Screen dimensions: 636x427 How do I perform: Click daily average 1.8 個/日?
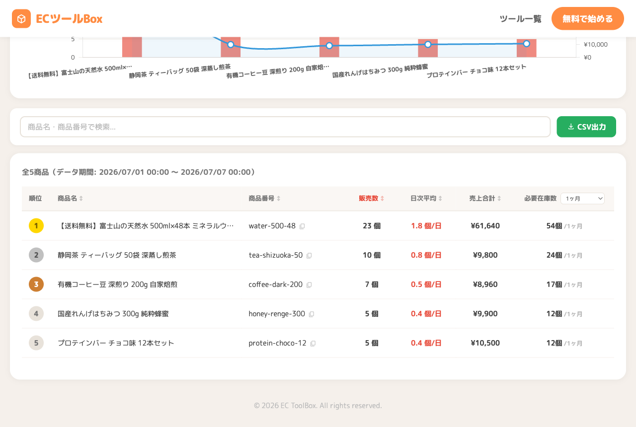[x=426, y=226]
